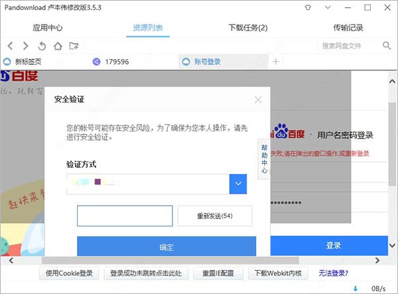The height and width of the screenshot is (294, 398).
Task: Close the 安全验证 dialog
Action: [258, 100]
